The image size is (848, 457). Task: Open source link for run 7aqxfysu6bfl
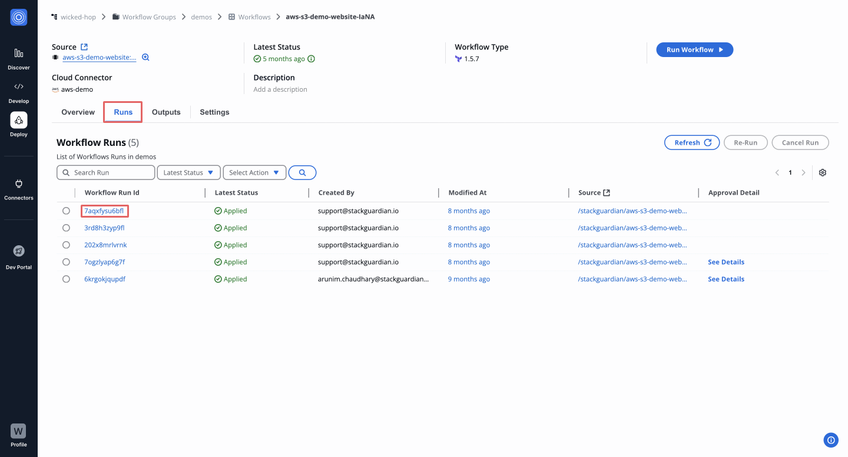point(632,211)
